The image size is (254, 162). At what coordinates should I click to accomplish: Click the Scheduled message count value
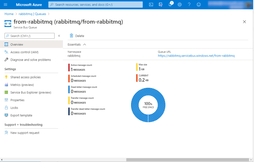pyautogui.click(x=78, y=81)
